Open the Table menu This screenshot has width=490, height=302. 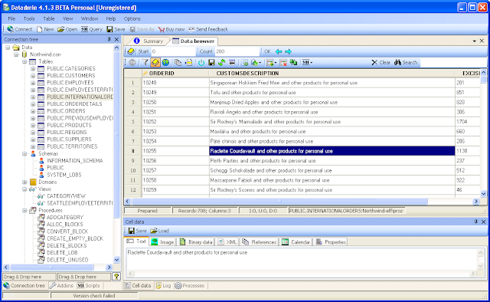pyautogui.click(x=49, y=18)
